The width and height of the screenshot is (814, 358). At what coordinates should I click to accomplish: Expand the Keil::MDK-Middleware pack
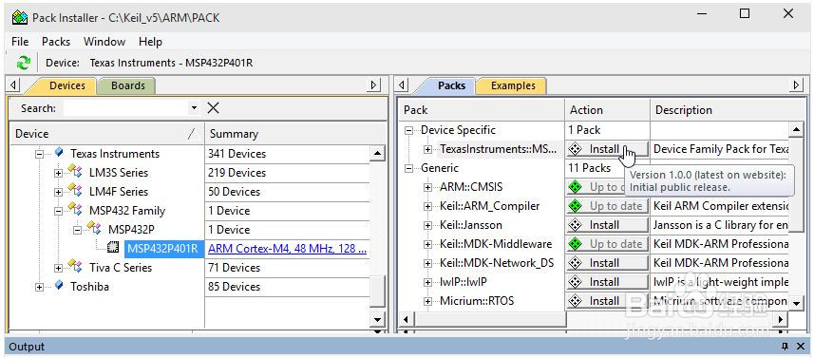(x=427, y=244)
